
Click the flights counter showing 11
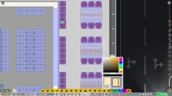coord(115,94)
